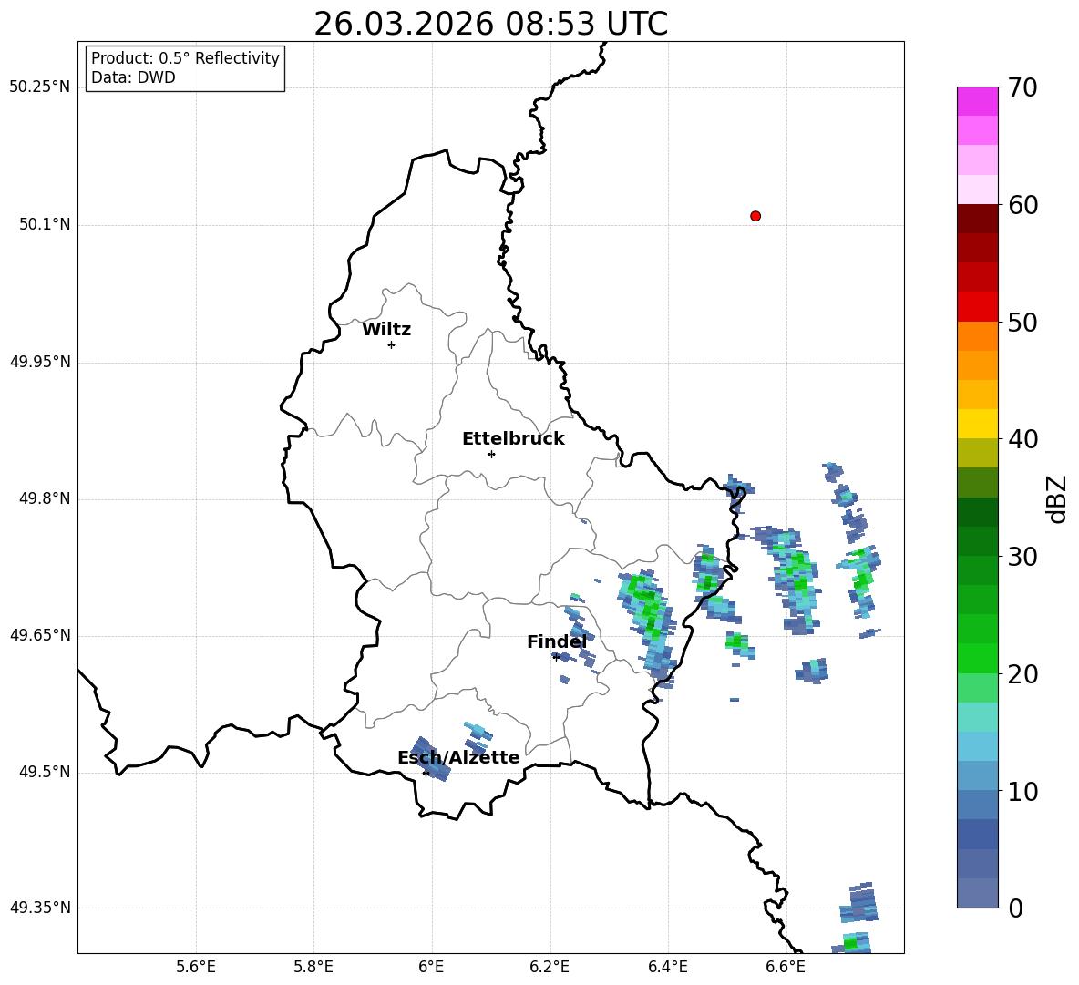Click the magenta top colorbar segment

(977, 101)
